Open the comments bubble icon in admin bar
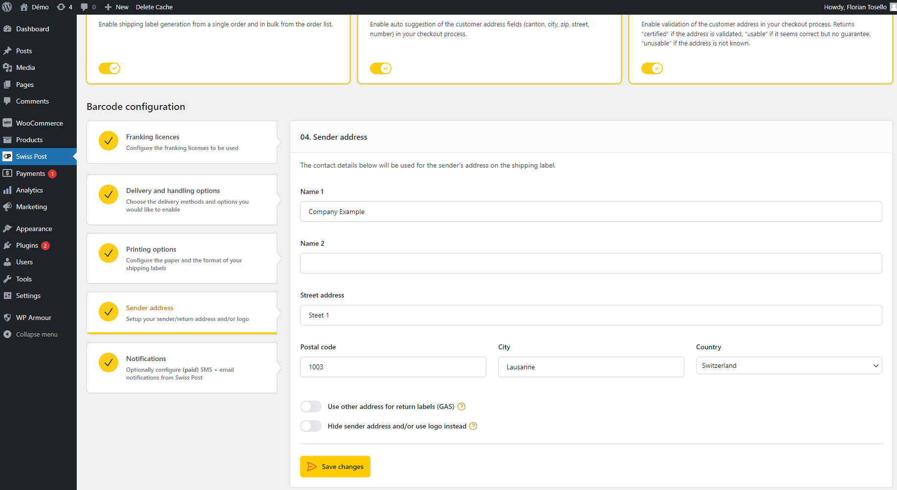Viewport: 897px width, 490px height. tap(85, 7)
